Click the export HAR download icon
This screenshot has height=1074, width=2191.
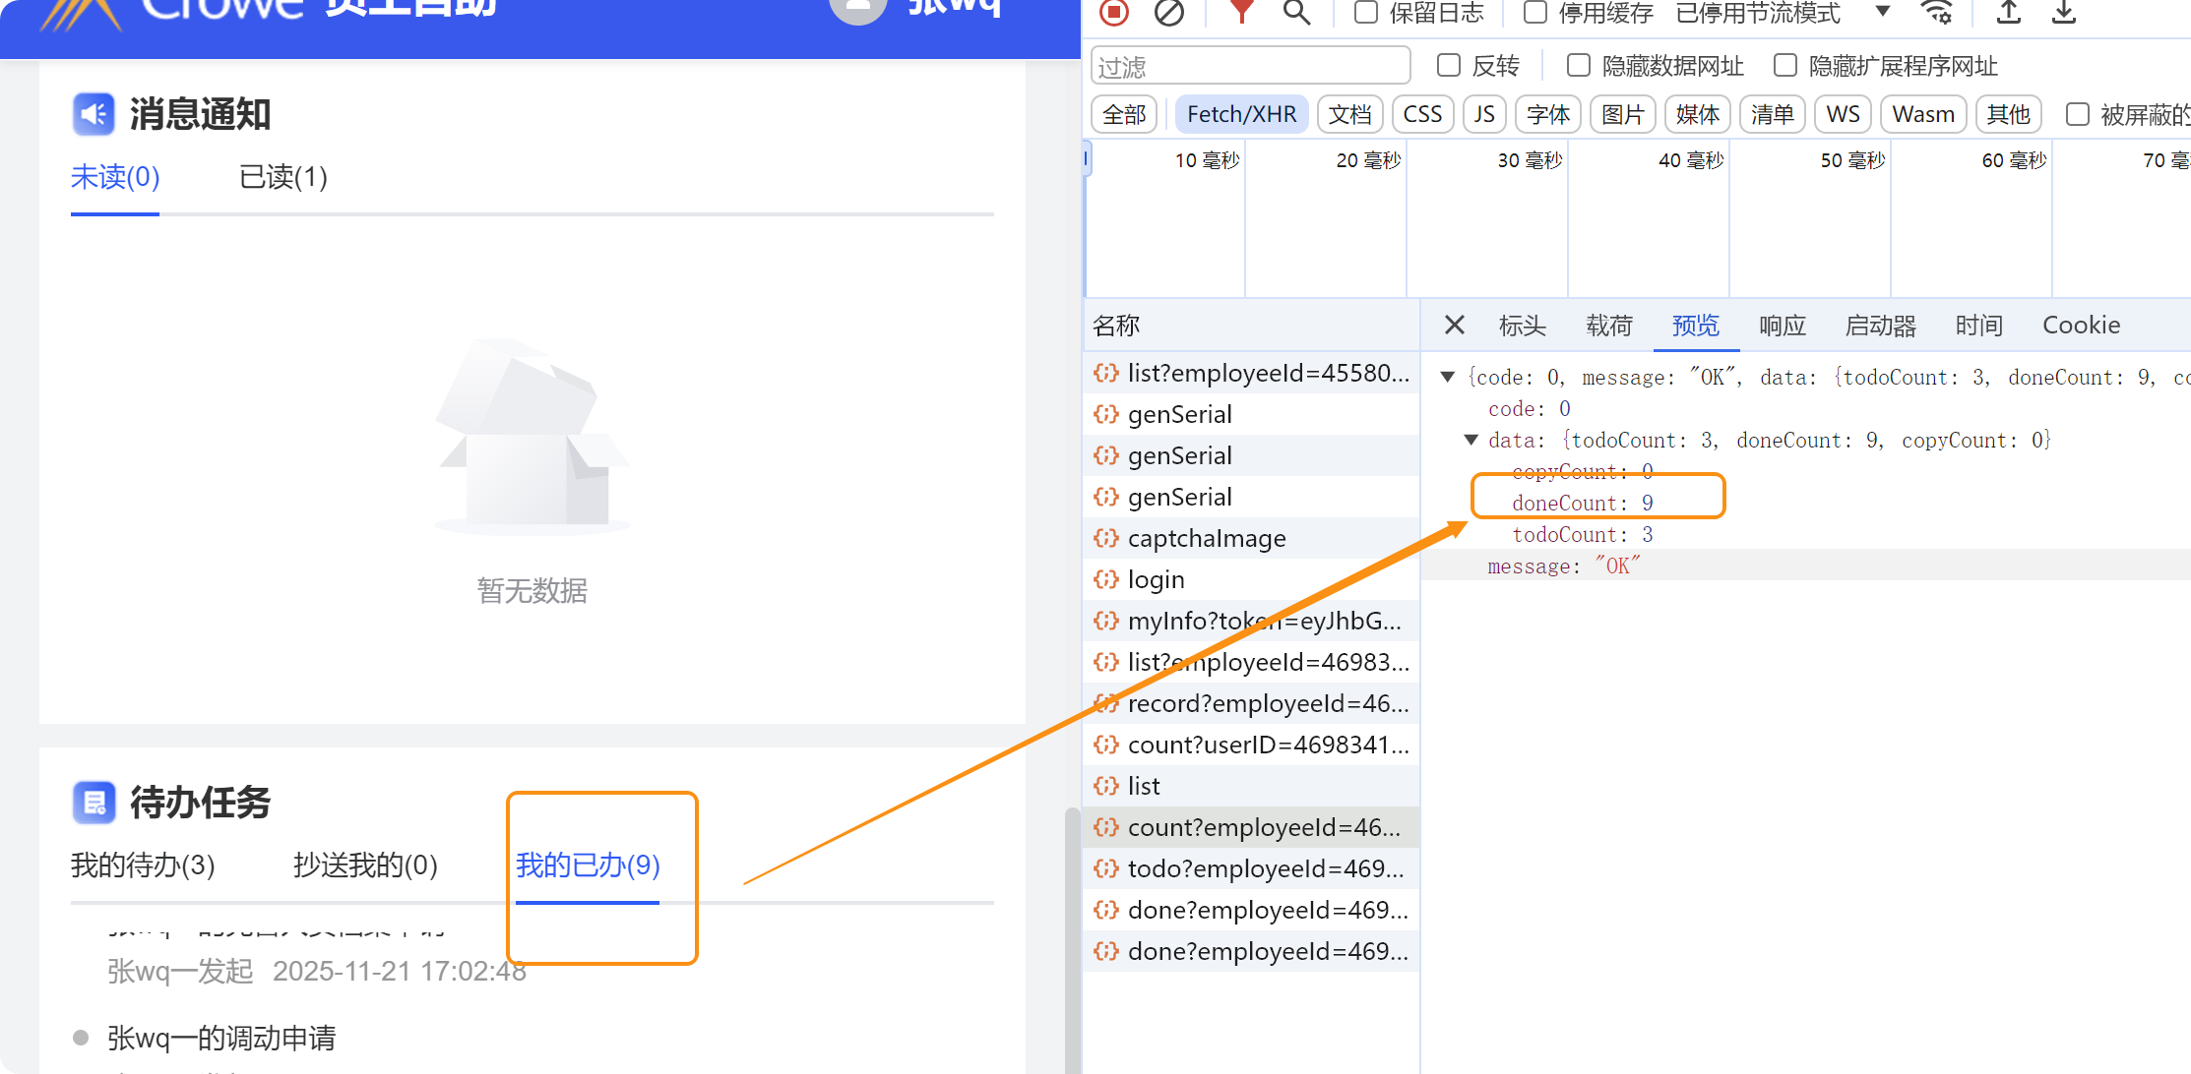click(2064, 12)
